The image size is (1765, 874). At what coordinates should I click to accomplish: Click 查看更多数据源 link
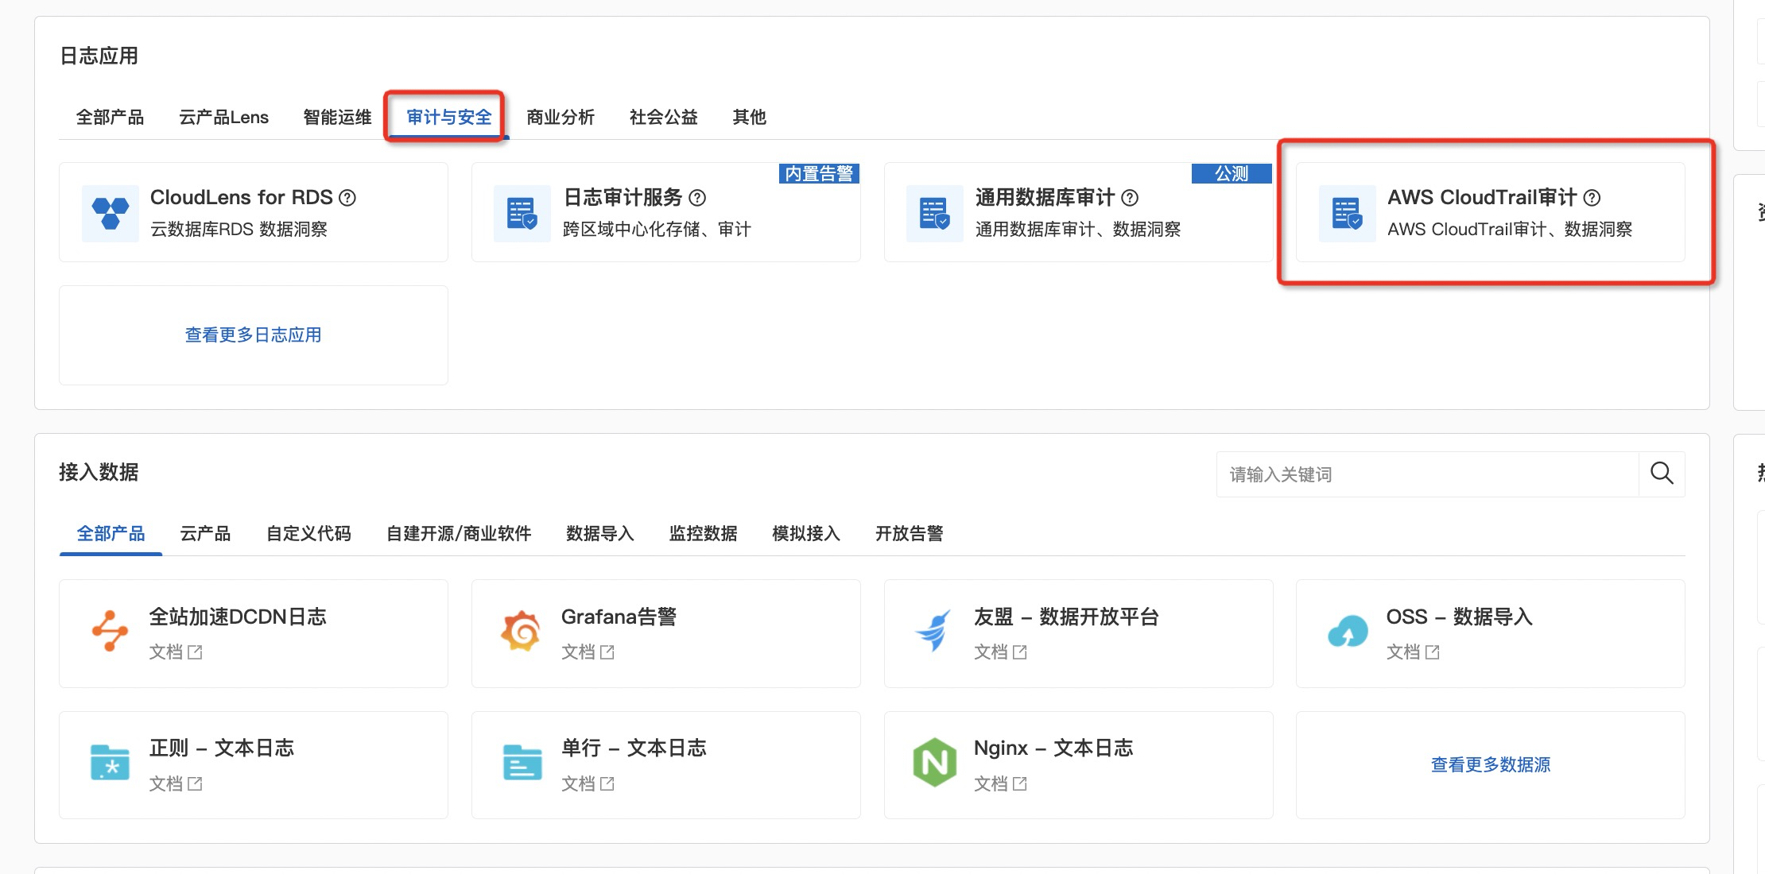[x=1491, y=765]
